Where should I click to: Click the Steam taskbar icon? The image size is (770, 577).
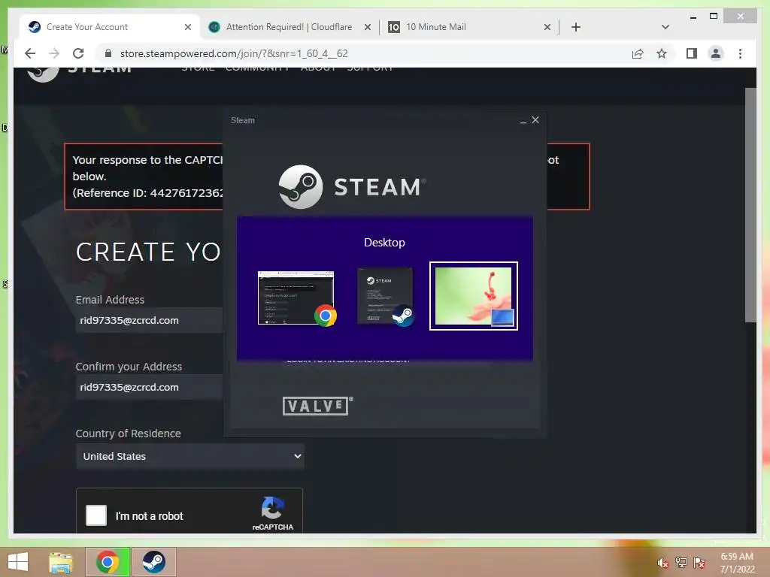(154, 562)
